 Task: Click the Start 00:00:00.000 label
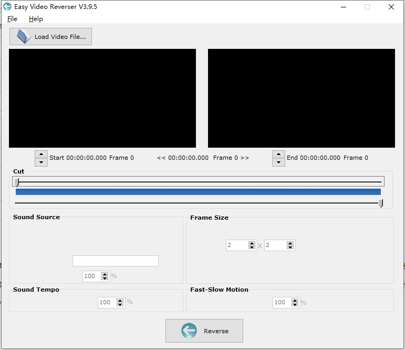tap(78, 158)
